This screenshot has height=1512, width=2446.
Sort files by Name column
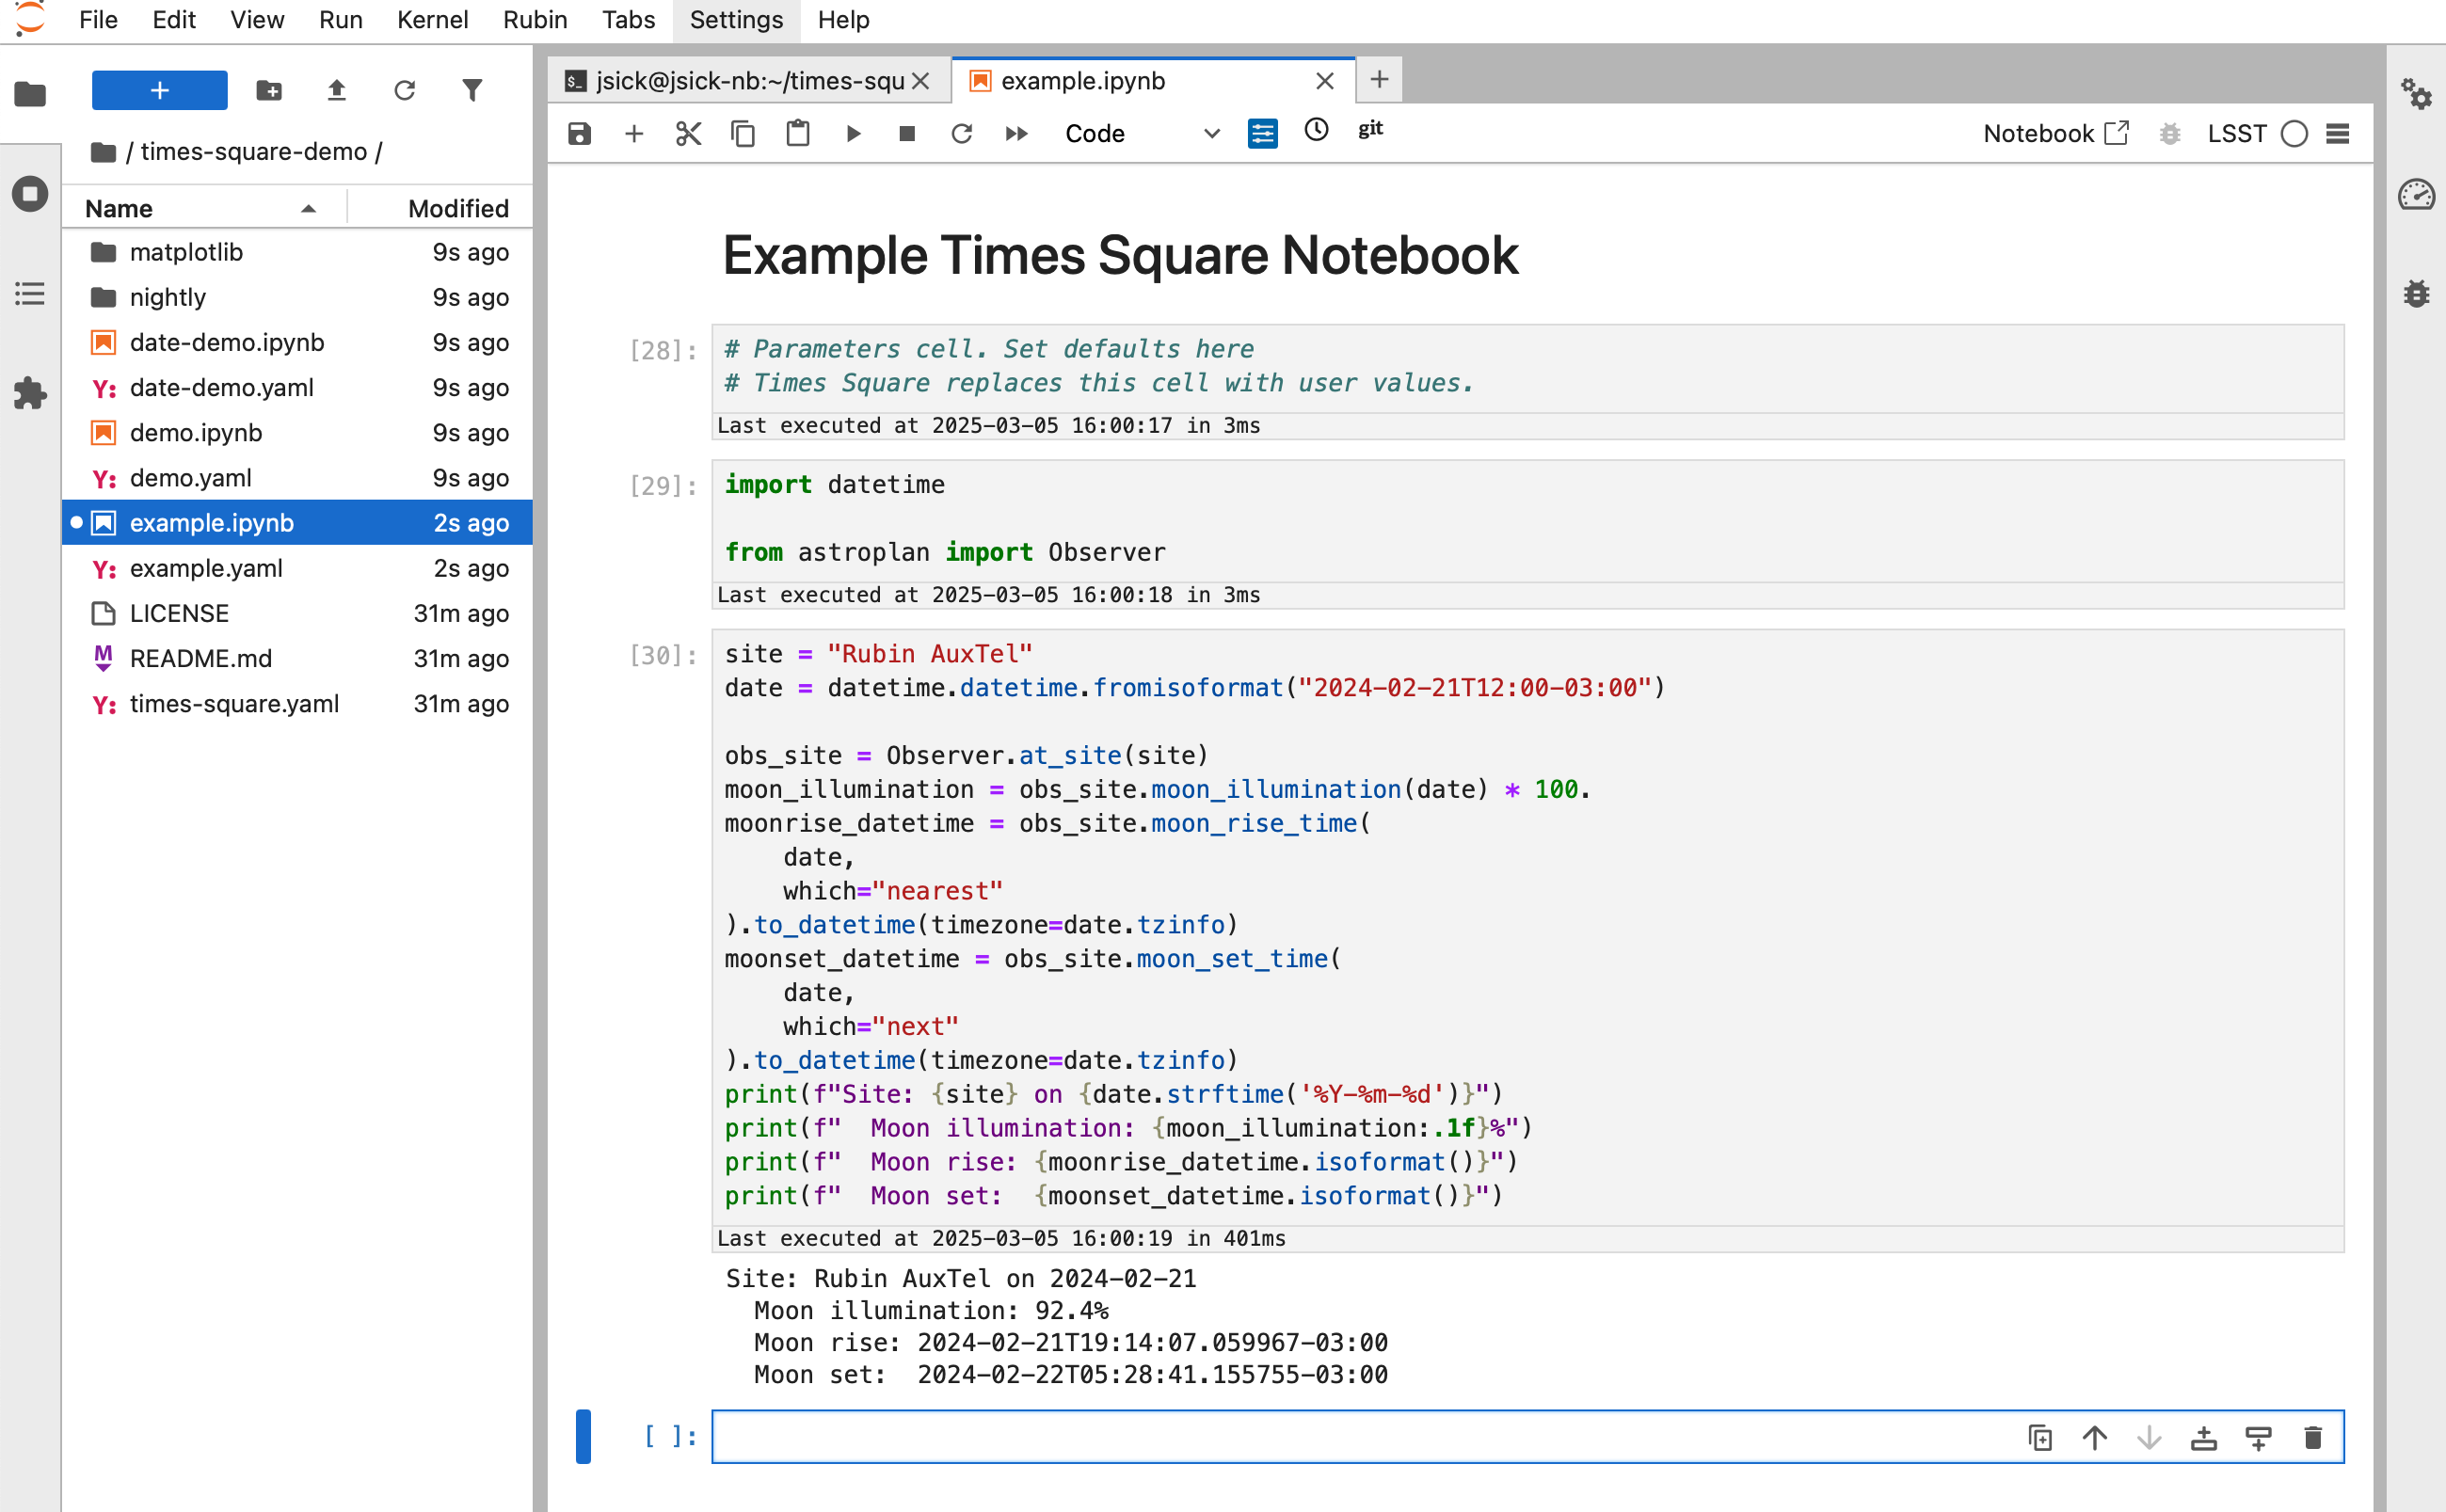pyautogui.click(x=205, y=208)
